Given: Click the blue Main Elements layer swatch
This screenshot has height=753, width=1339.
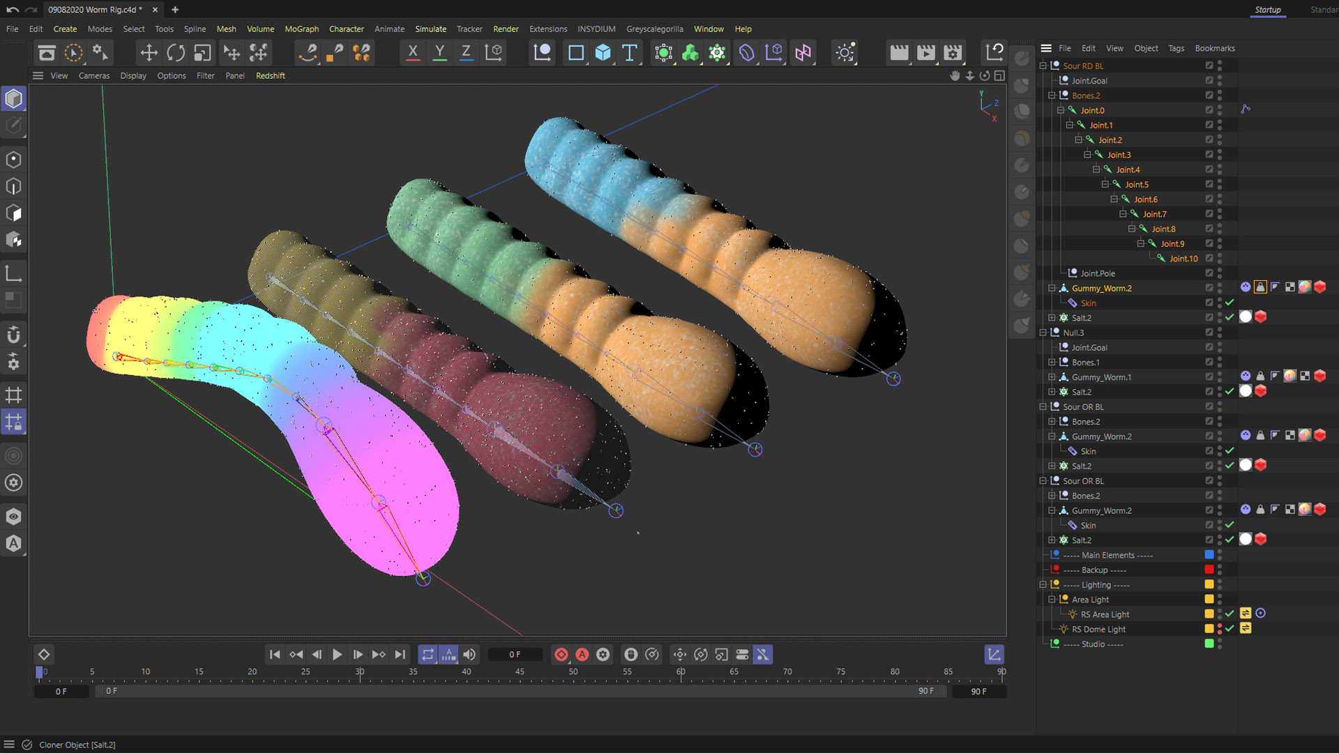Looking at the screenshot, I should (x=1209, y=555).
